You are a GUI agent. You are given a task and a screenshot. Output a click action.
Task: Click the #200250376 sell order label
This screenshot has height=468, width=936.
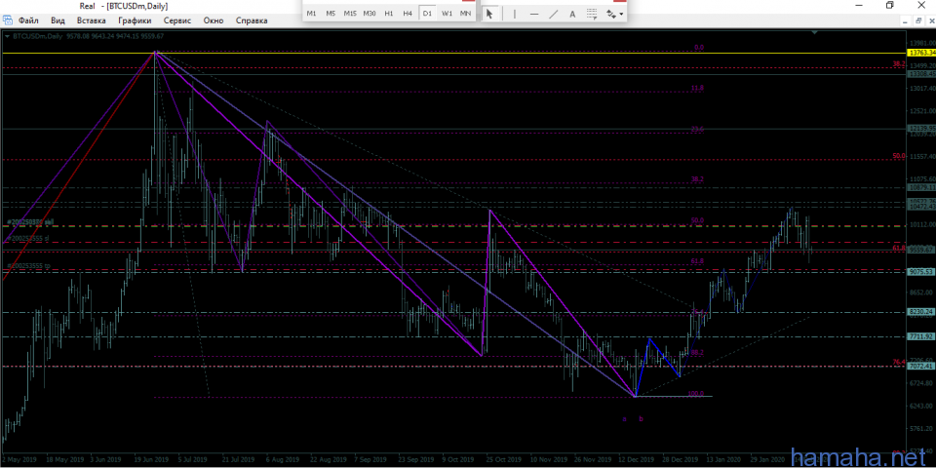(30, 221)
